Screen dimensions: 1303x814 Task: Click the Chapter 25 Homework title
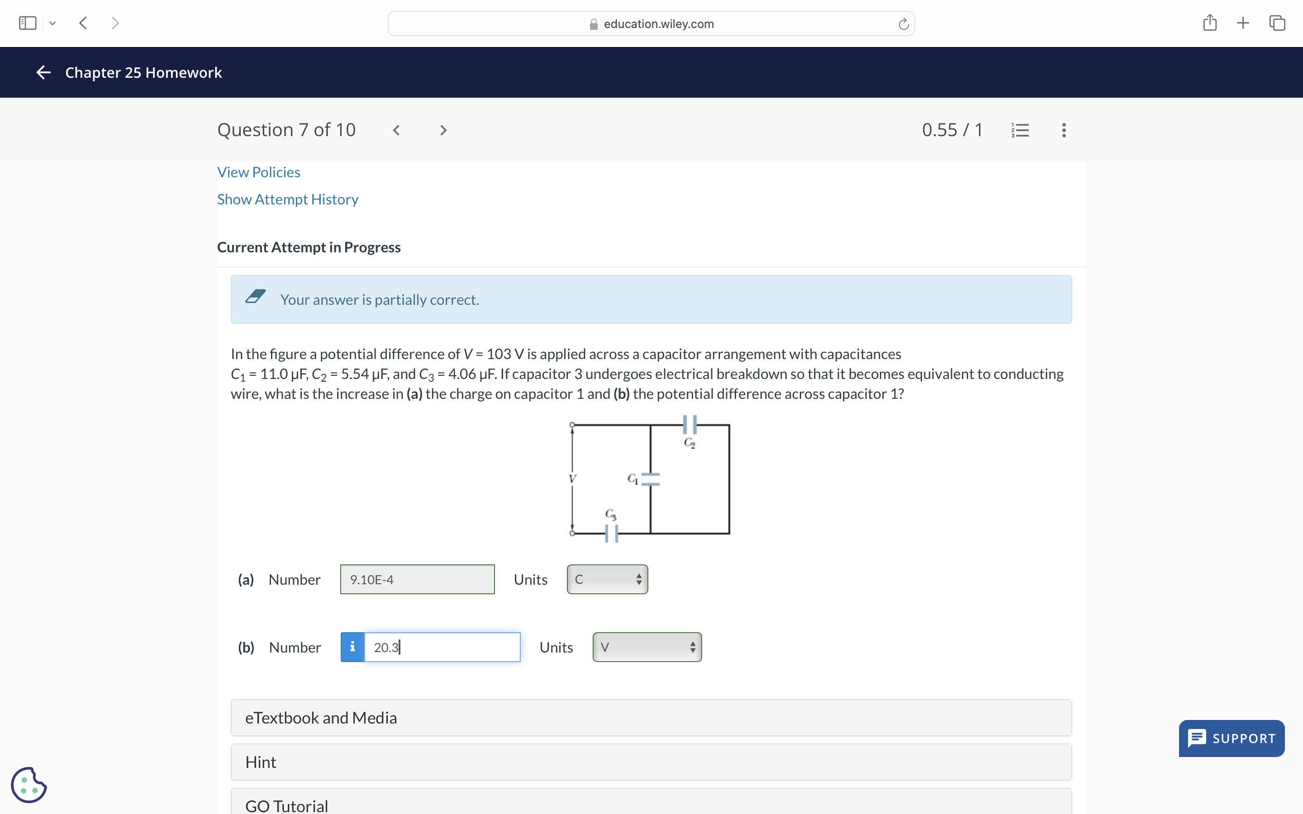pyautogui.click(x=143, y=72)
